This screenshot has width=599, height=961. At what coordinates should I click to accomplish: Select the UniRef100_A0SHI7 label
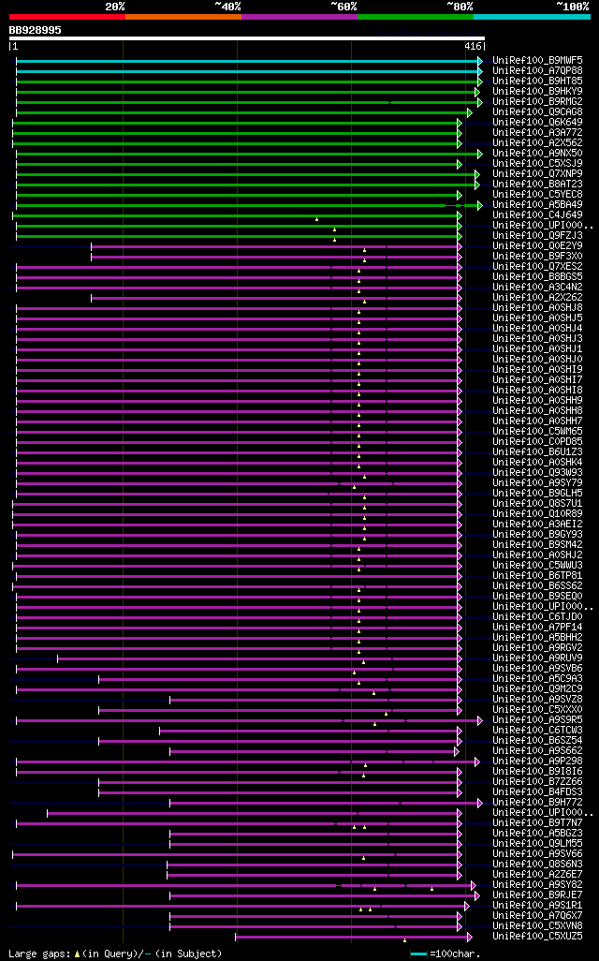pos(538,380)
